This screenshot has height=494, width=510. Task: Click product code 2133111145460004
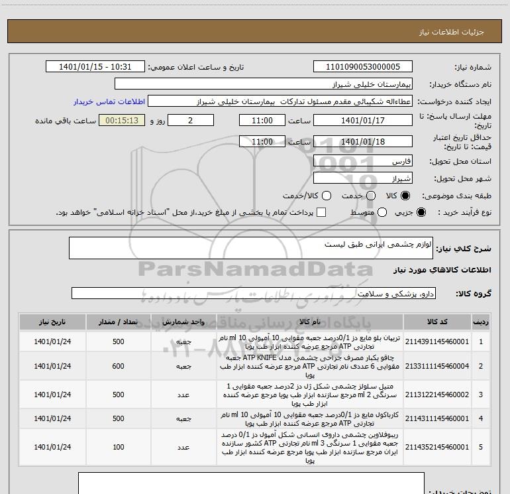pos(437,366)
